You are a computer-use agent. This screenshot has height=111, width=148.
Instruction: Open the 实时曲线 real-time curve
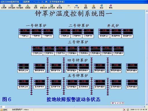coord(12,7)
